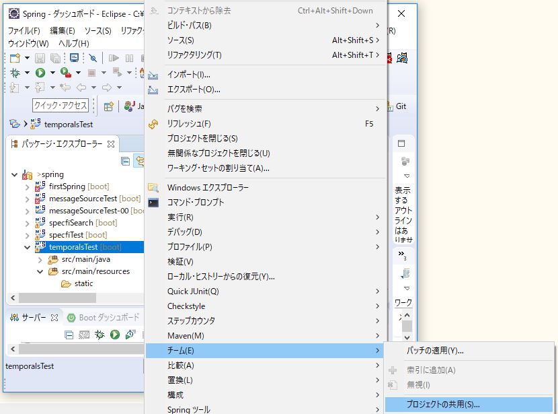
Task: Expand the firstSpring project
Action: pyautogui.click(x=28, y=186)
